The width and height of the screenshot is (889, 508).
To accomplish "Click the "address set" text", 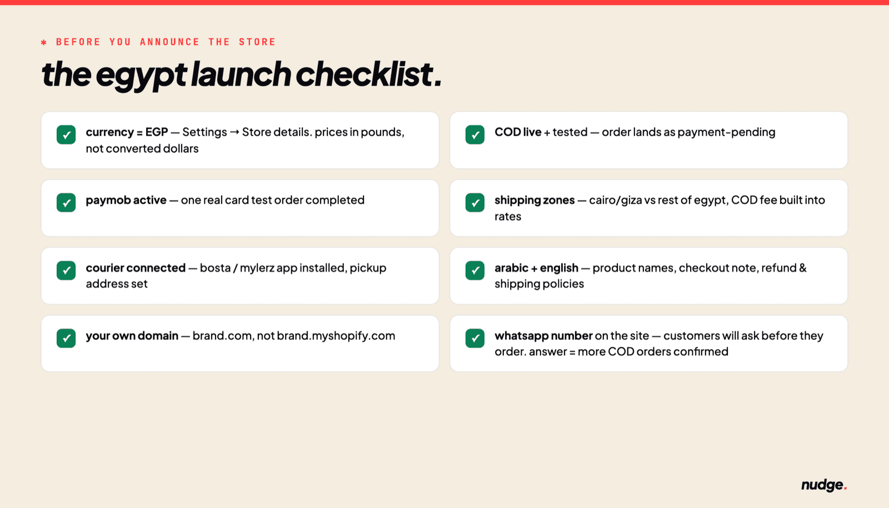I will pos(117,284).
